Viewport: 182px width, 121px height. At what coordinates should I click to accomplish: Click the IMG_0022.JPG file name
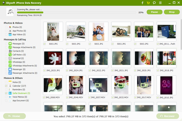tap(98, 70)
